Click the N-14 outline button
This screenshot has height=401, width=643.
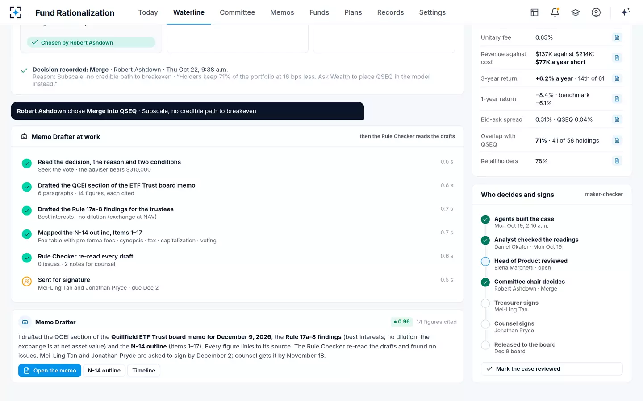click(104, 371)
